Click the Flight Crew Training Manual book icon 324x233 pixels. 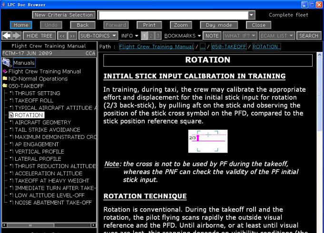pos(5,71)
